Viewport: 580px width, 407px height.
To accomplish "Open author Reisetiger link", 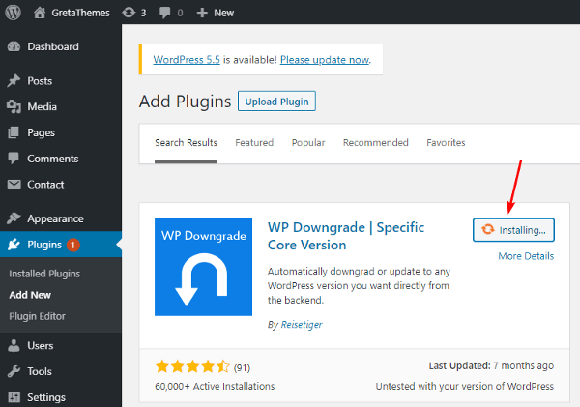I will pyautogui.click(x=302, y=325).
